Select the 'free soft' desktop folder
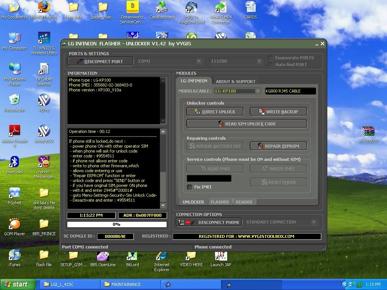 click(73, 10)
